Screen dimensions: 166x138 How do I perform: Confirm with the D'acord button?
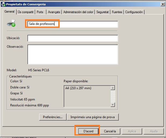88,131
